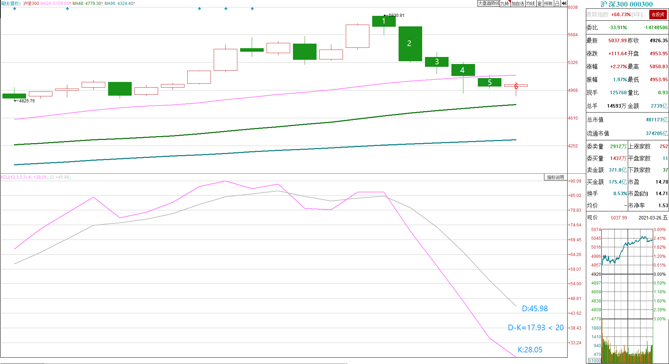Click the last blue diamond event marker
This screenshot has height=364, width=669.
pos(252,8)
